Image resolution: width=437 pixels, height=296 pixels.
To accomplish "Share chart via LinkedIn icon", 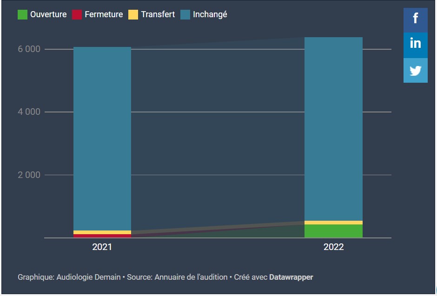I will pos(415,45).
